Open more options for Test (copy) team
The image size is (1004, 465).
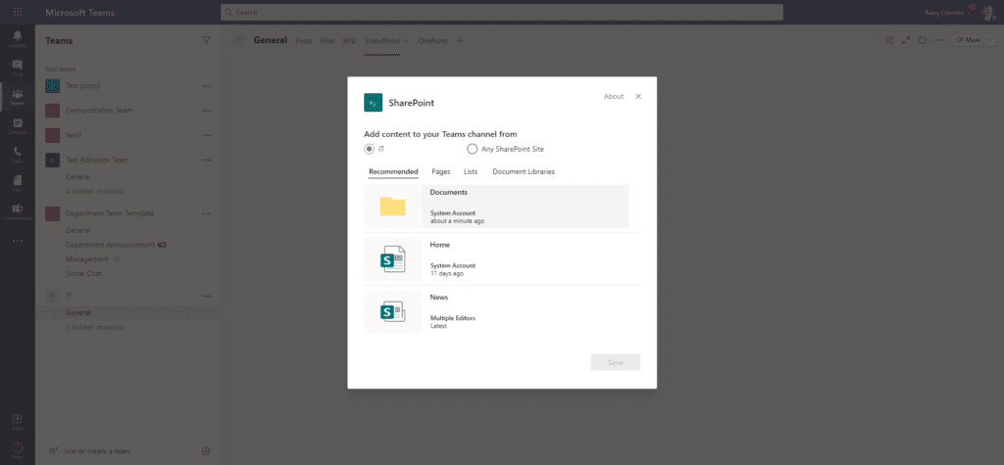pyautogui.click(x=206, y=86)
